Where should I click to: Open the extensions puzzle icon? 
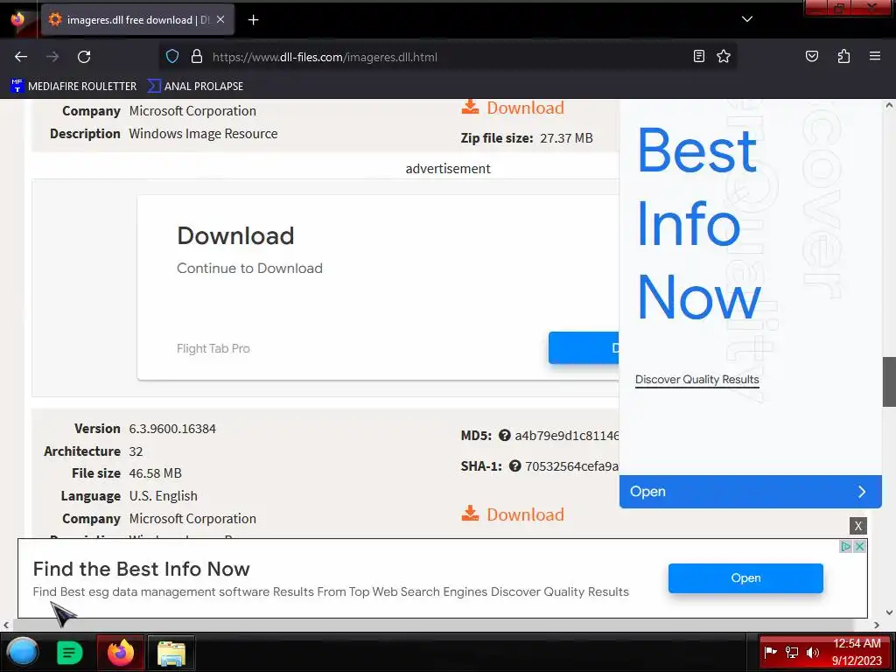tap(843, 56)
